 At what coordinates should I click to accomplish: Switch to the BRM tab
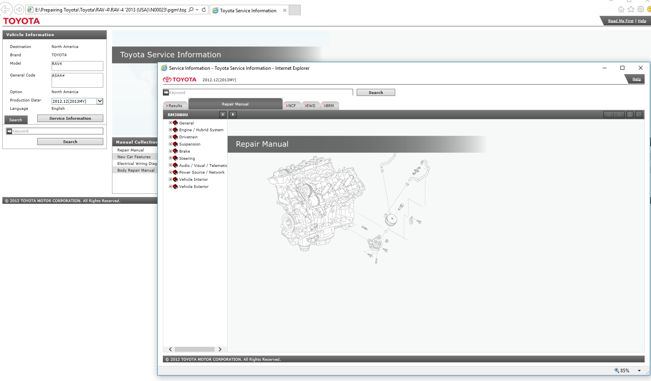click(330, 105)
